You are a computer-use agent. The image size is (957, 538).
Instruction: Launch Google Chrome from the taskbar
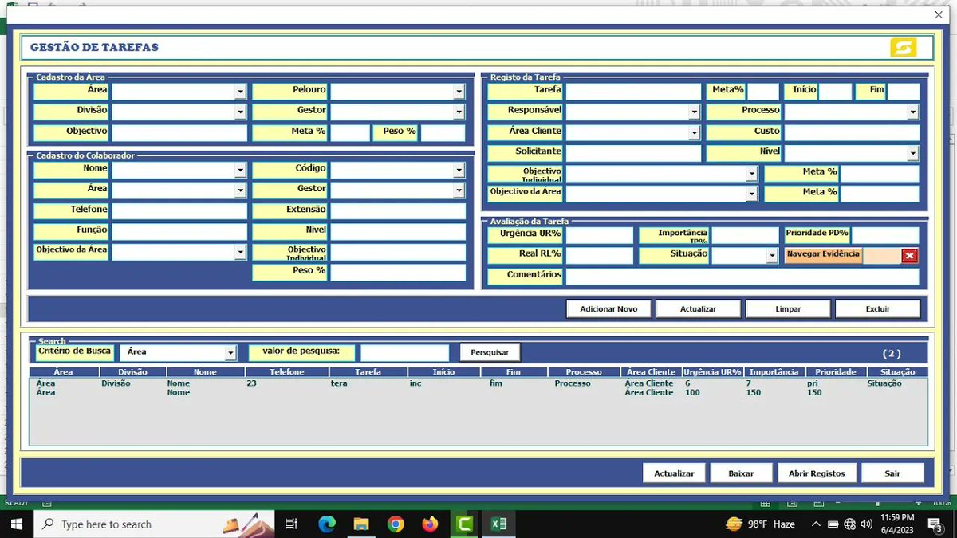(x=396, y=524)
